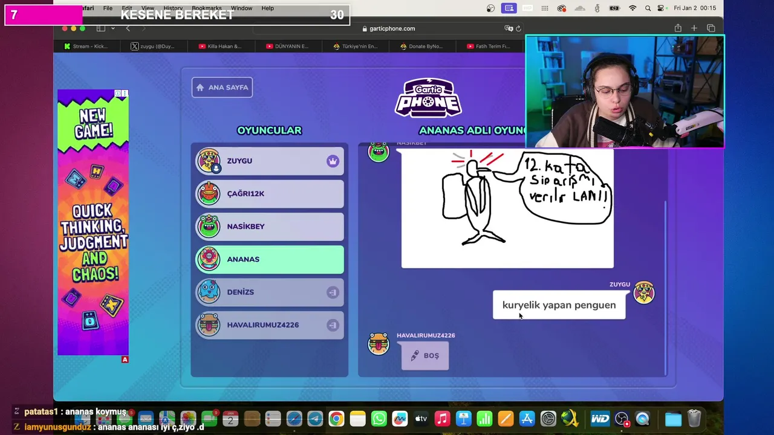Switch to the 'DÜNYANIN E...' tab
Screen dimensions: 774x435
pos(288,47)
